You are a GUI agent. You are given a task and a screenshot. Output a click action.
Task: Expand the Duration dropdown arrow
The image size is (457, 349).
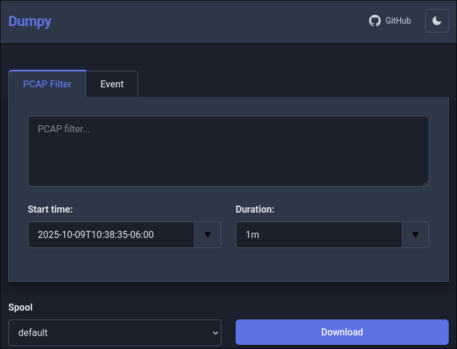[416, 234]
